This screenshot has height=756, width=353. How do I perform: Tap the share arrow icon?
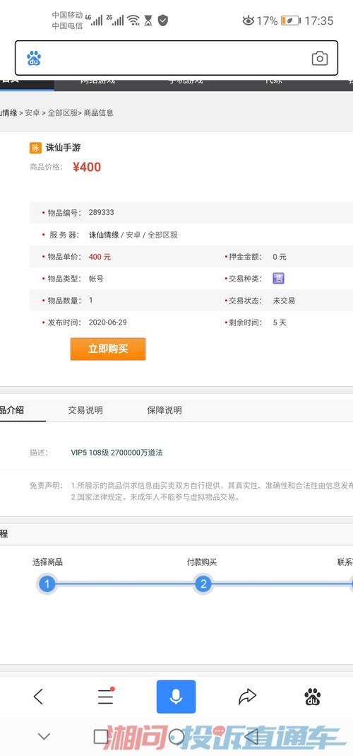(x=247, y=696)
